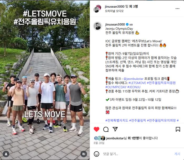
Task: Unlike the post with the red heart
Action: tap(96, 129)
